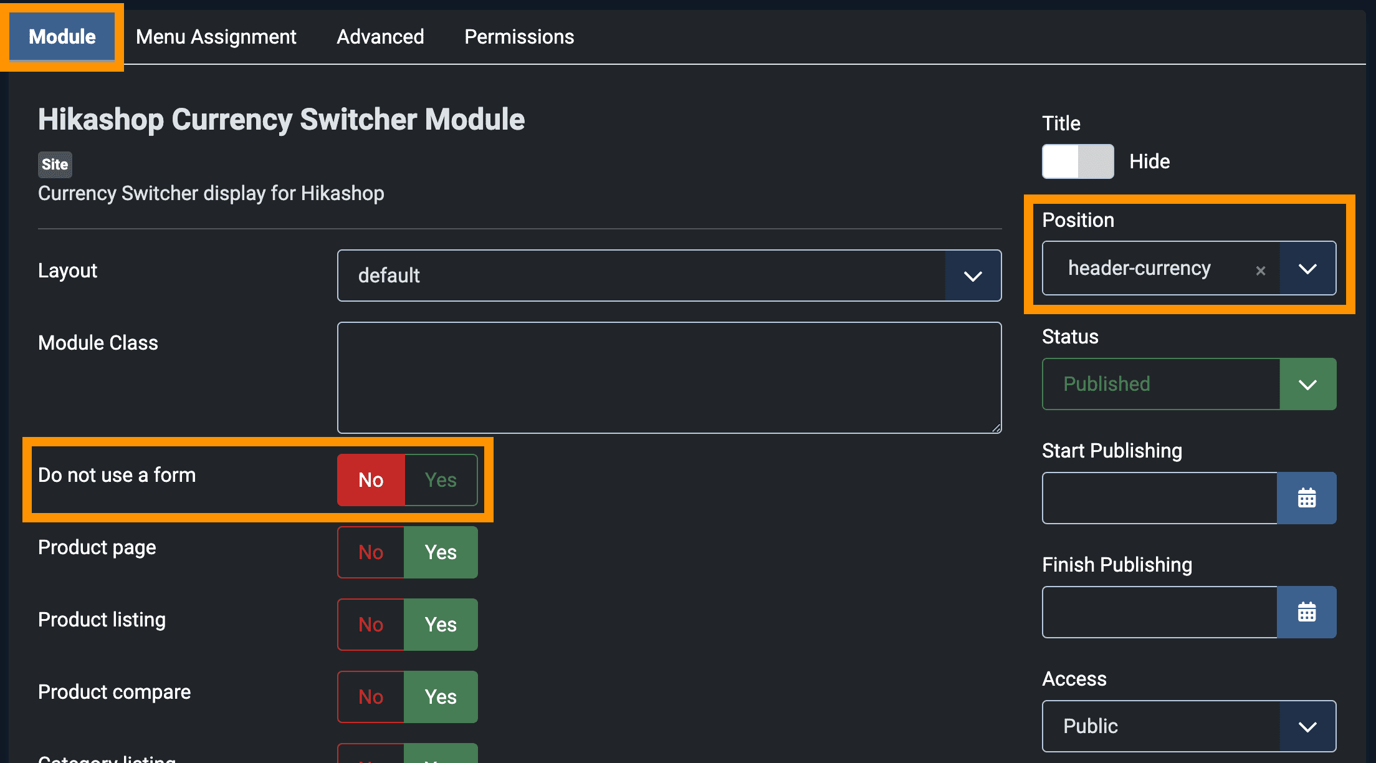The width and height of the screenshot is (1376, 763).
Task: Click the Start Publishing date field
Action: pyautogui.click(x=1159, y=498)
